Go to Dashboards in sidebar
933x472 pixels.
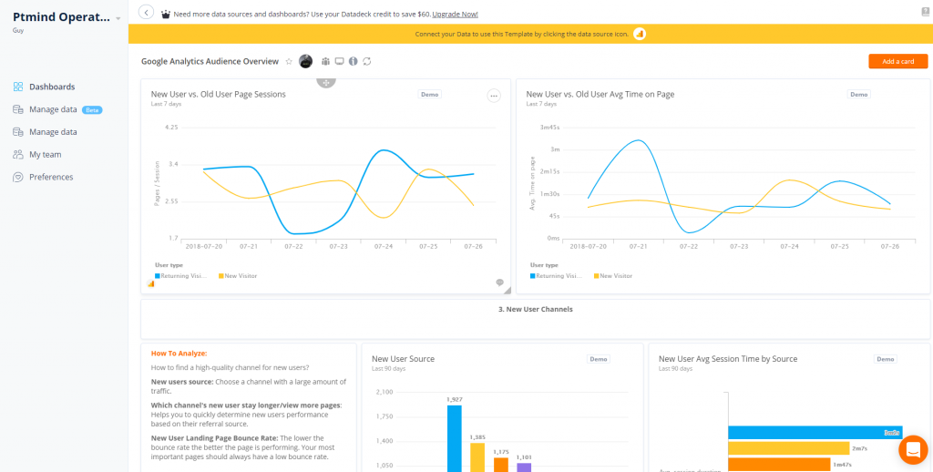tap(52, 87)
